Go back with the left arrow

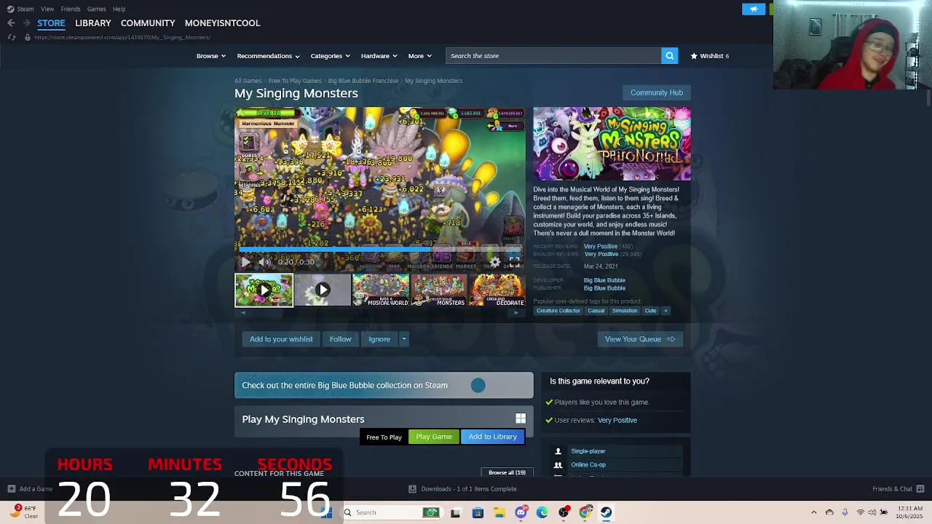(11, 23)
